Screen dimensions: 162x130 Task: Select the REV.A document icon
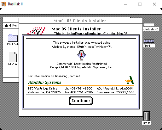[x=13, y=57]
